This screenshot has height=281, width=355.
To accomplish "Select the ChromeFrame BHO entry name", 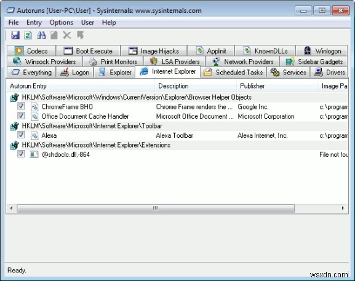I will [x=67, y=106].
